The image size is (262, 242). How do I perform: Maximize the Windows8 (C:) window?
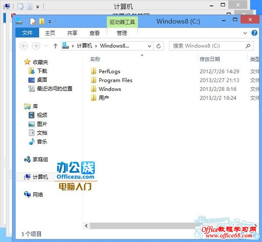pos(235,20)
